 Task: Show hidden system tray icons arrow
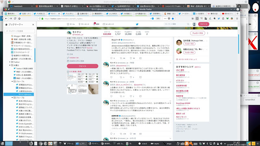[225, 144]
